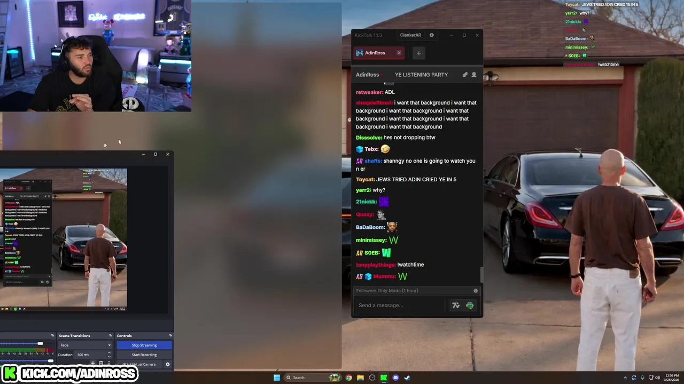This screenshot has width=684, height=384.
Task: Click username SOEB in KickTalk chat
Action: point(372,253)
